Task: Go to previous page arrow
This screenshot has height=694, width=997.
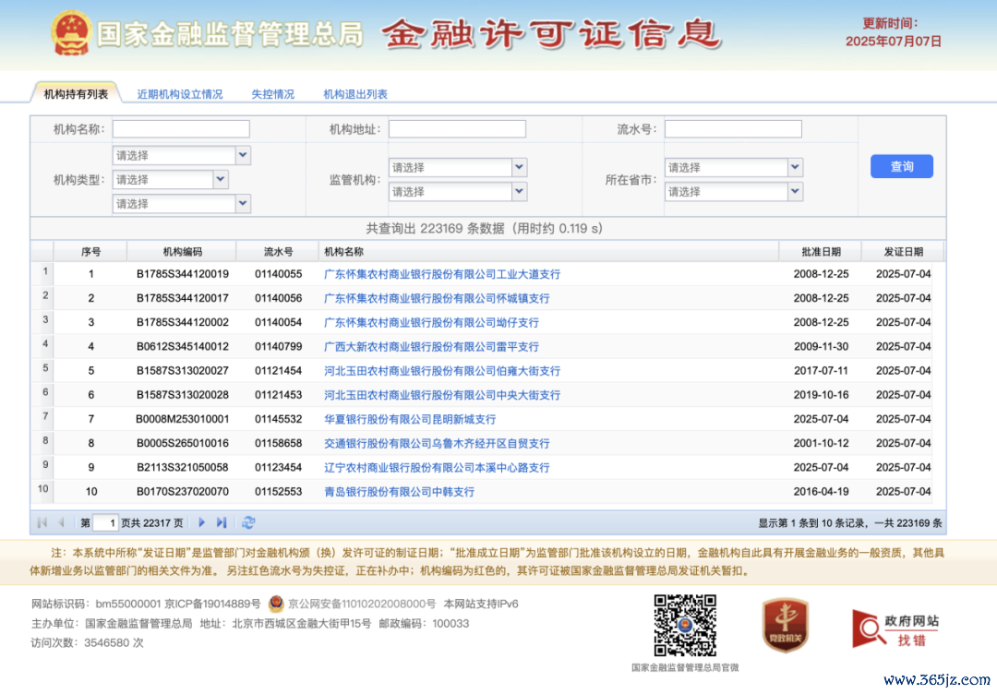Action: [x=62, y=522]
